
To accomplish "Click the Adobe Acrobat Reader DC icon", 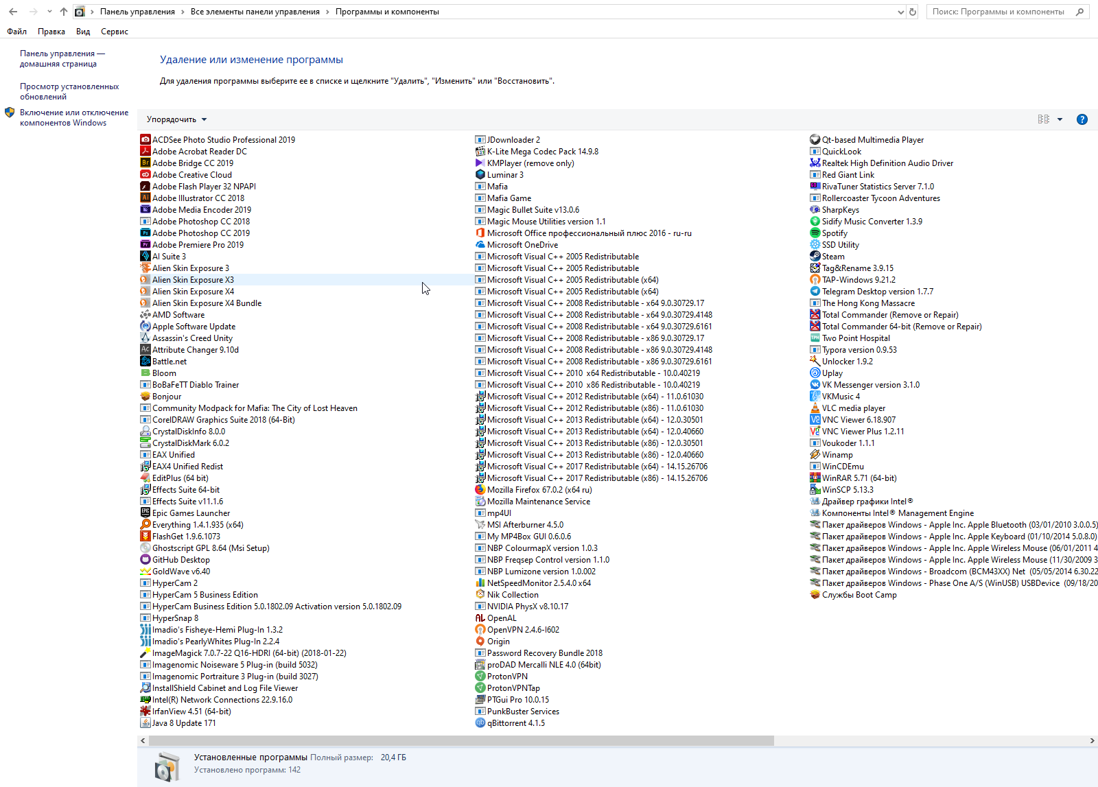I will click(x=145, y=152).
